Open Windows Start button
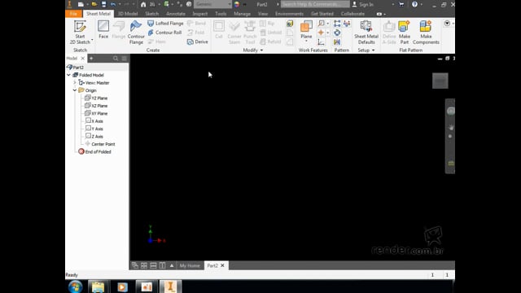 click(76, 286)
